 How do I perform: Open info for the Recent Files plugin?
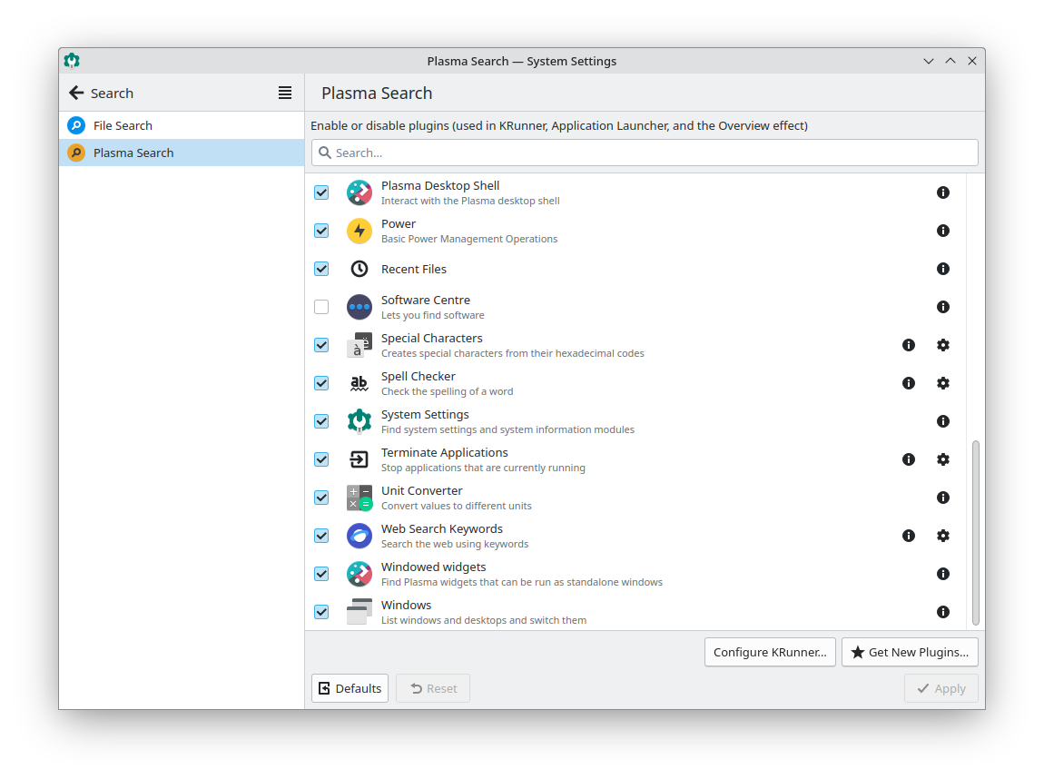click(x=943, y=269)
